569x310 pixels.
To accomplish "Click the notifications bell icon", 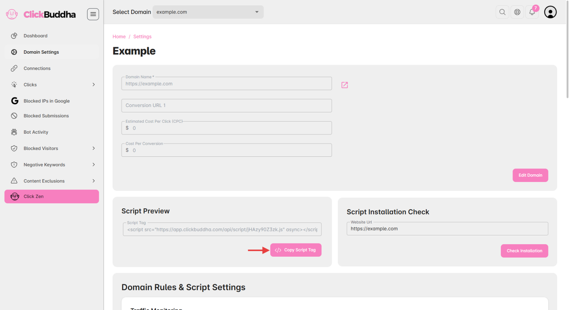I will point(532,12).
